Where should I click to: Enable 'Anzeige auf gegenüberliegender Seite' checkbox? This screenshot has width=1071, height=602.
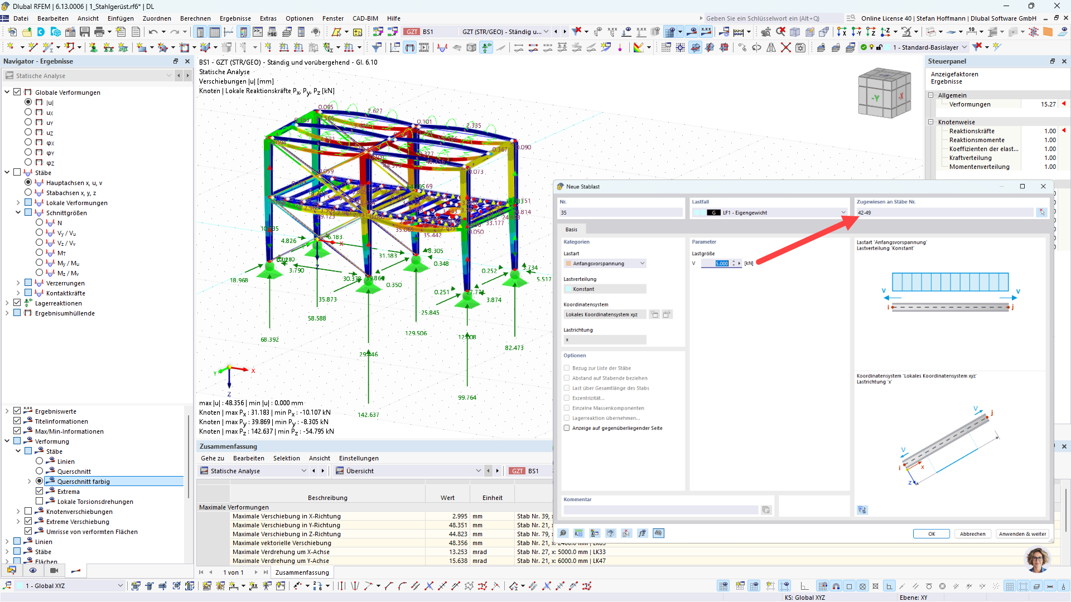pyautogui.click(x=567, y=428)
